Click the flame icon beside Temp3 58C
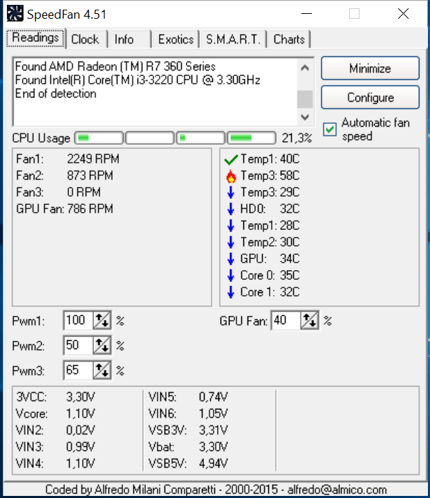Screen dimensions: 430x498 (231, 176)
